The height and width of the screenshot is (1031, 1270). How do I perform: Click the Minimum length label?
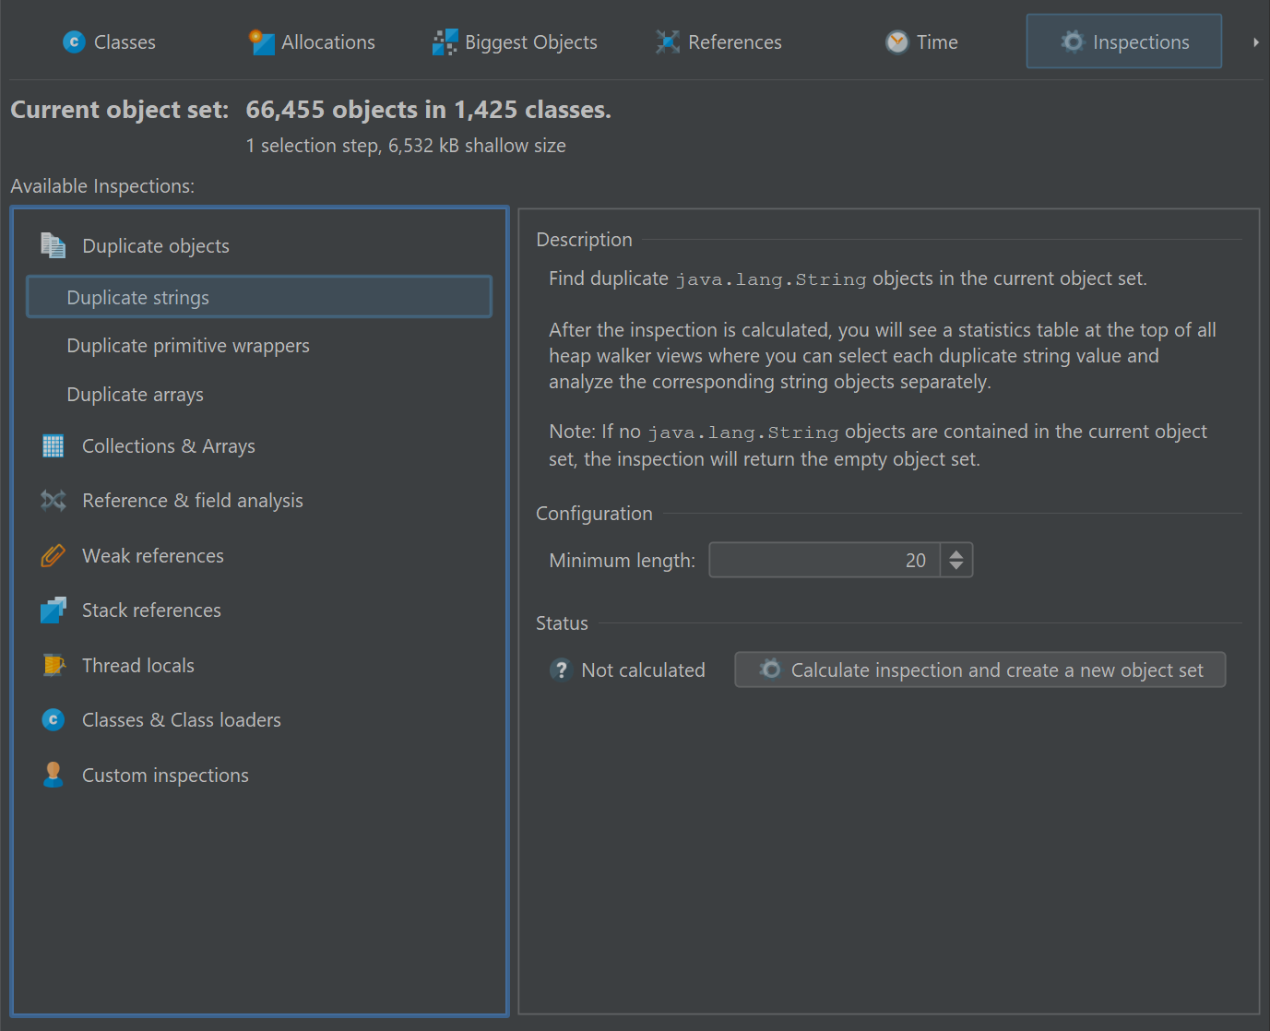(622, 561)
